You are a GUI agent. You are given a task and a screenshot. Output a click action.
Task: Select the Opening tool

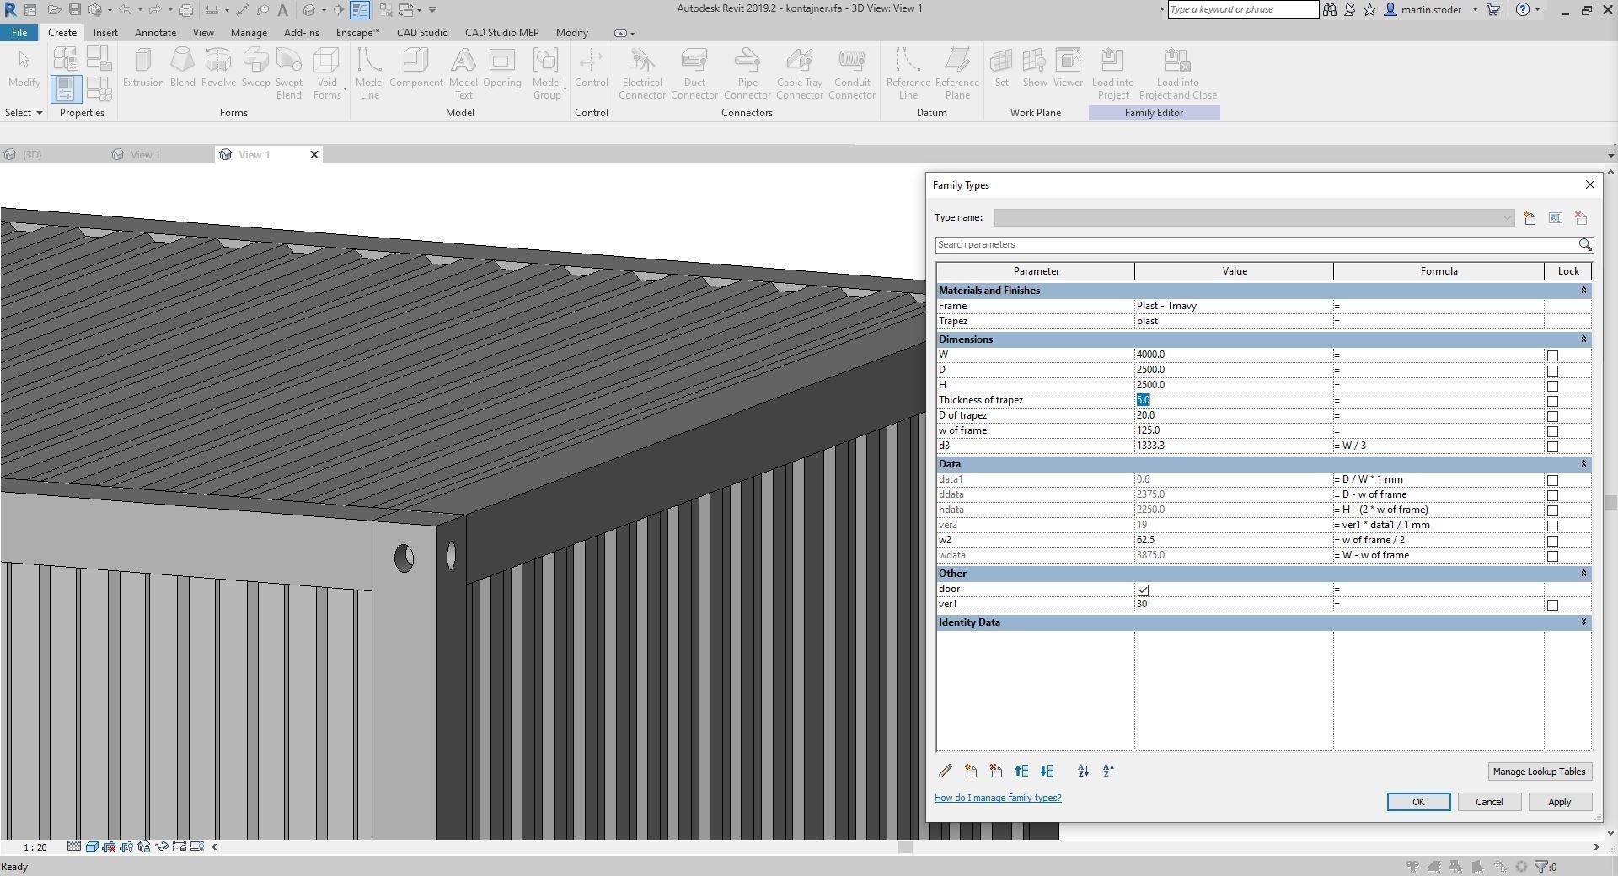click(x=502, y=67)
